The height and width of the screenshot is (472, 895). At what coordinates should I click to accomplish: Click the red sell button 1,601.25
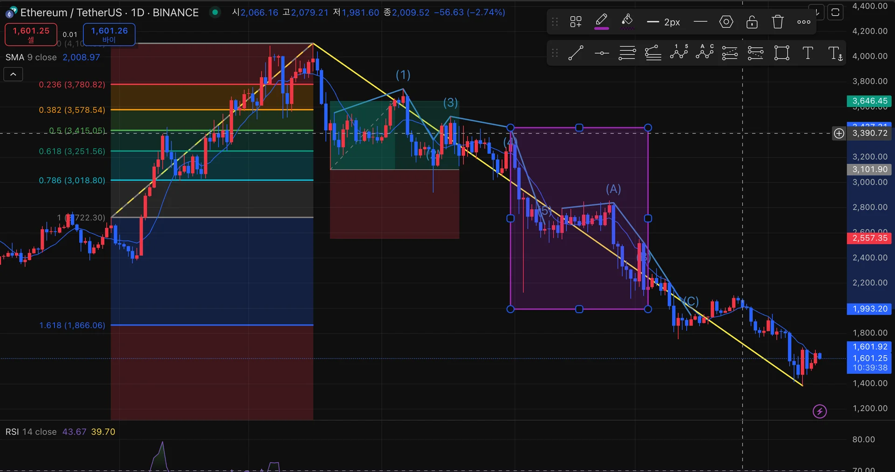coord(31,34)
